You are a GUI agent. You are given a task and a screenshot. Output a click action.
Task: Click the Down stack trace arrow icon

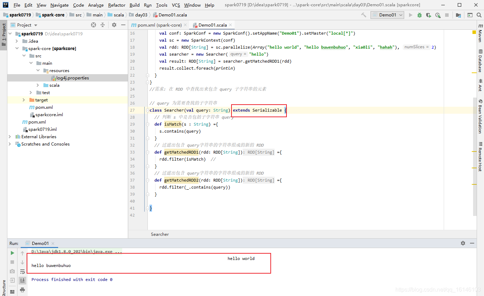point(22,262)
